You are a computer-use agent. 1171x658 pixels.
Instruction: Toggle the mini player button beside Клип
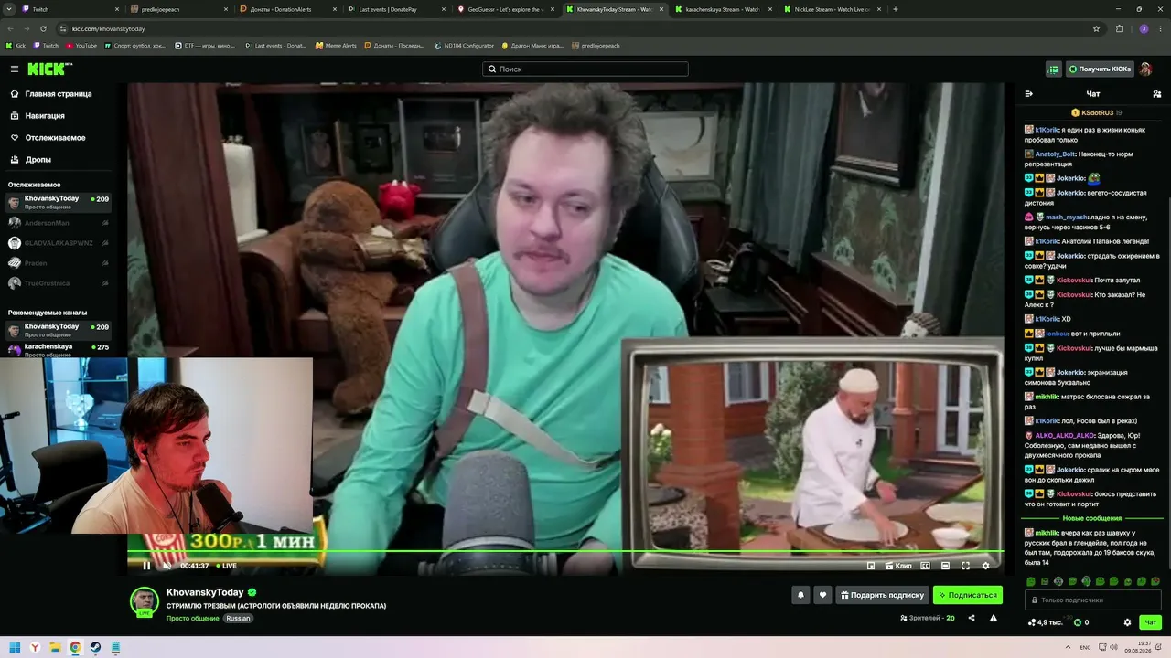871,566
